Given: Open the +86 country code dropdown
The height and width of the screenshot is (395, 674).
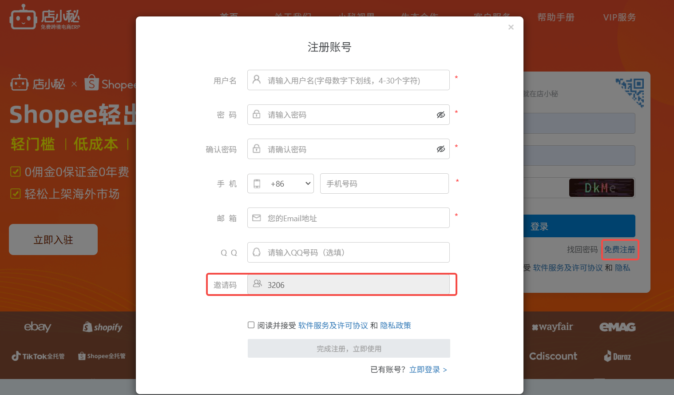Looking at the screenshot, I should [x=280, y=184].
